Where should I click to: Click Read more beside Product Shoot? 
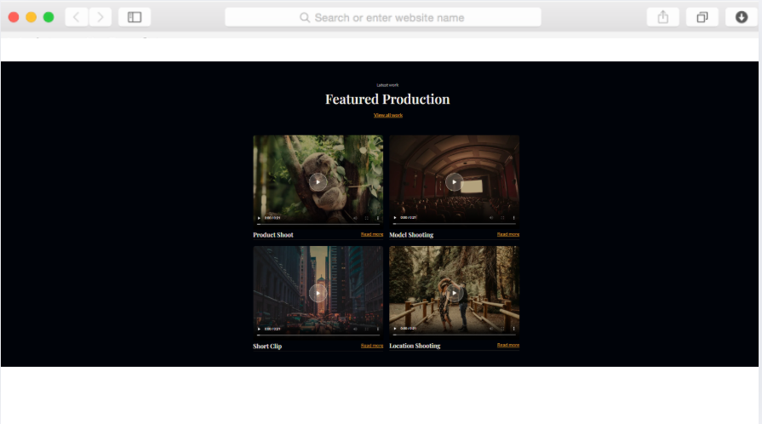tap(371, 234)
